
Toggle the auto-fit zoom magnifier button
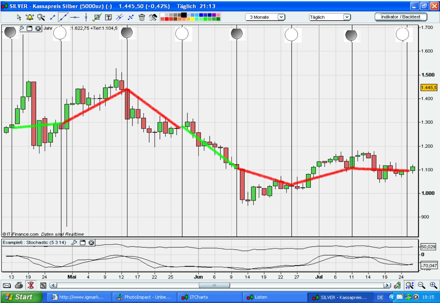point(409,285)
